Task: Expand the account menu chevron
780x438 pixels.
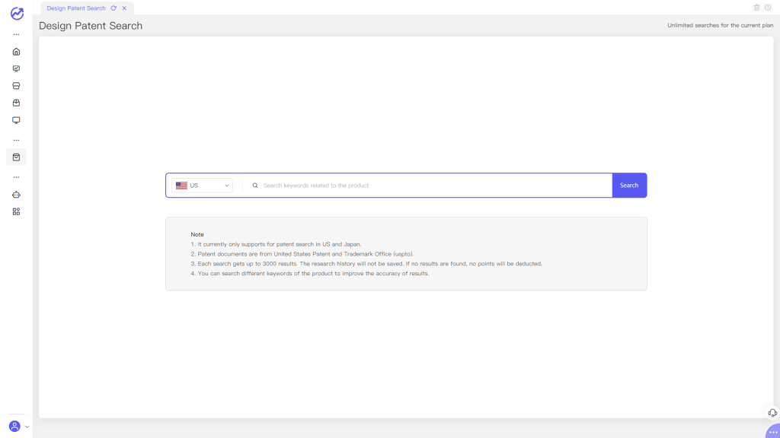Action: [27, 427]
